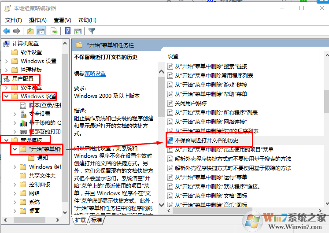Click policy icon for 从"开始"菜单中删除"搜索"链接
The height and width of the screenshot is (233, 329).
coord(170,67)
